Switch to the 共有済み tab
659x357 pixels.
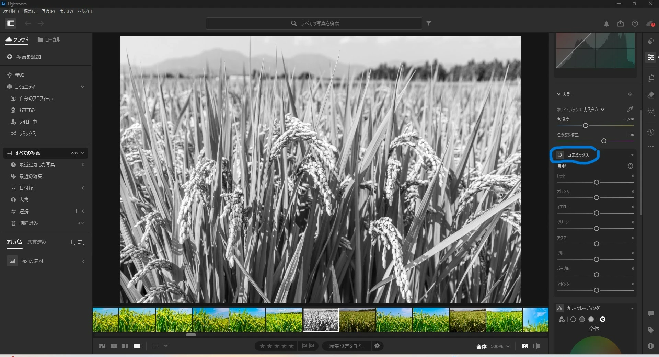[37, 242]
